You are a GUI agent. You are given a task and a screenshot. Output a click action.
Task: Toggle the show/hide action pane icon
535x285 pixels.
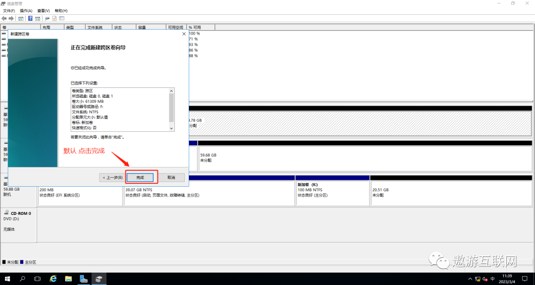(x=38, y=18)
